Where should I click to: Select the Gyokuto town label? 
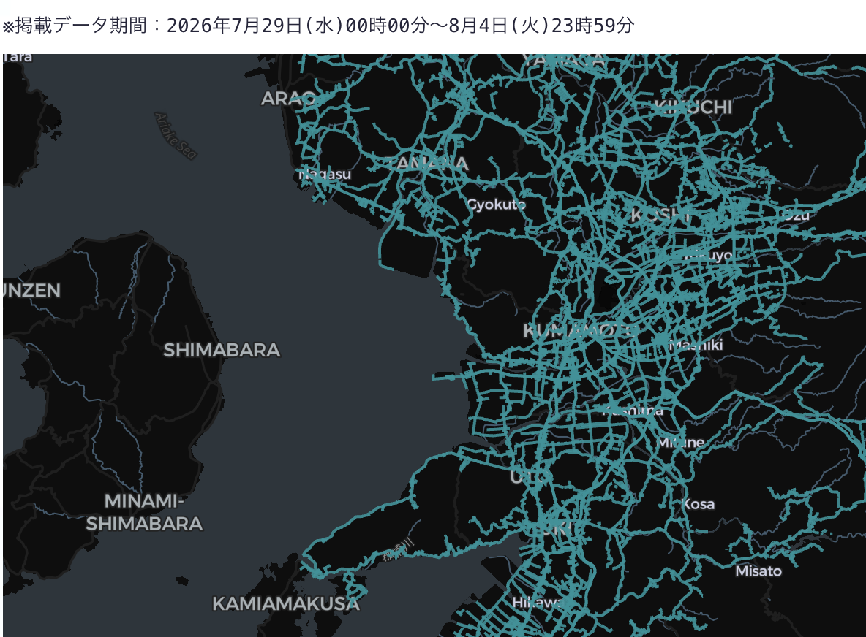pos(496,205)
